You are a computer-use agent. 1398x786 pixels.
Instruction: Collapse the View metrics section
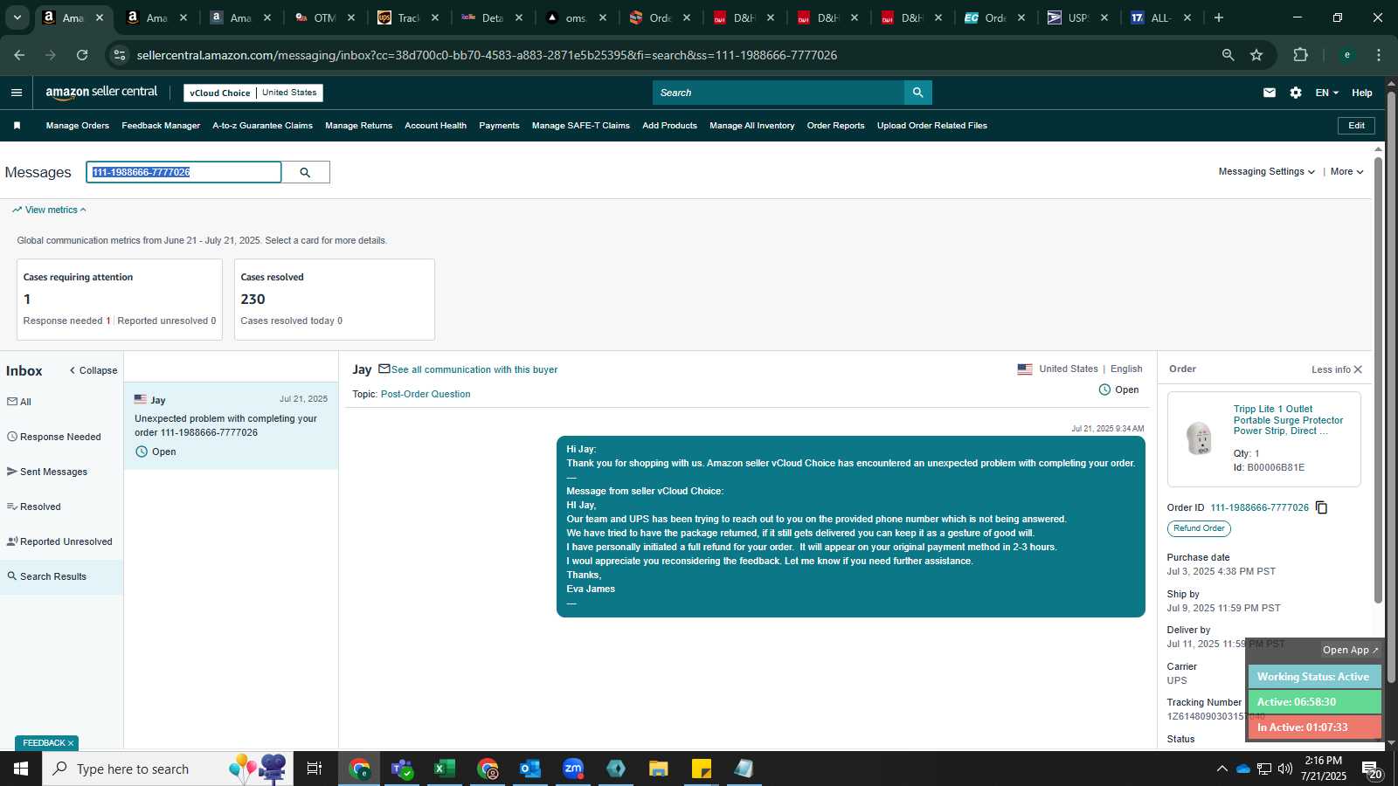click(49, 210)
